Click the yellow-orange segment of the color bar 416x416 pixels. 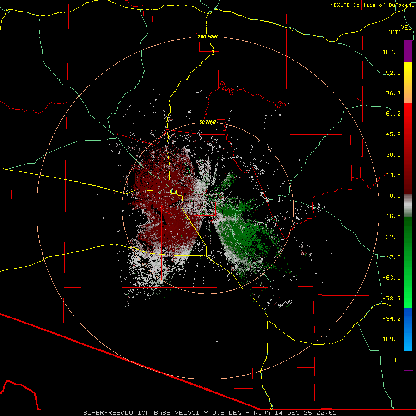pyautogui.click(x=408, y=82)
